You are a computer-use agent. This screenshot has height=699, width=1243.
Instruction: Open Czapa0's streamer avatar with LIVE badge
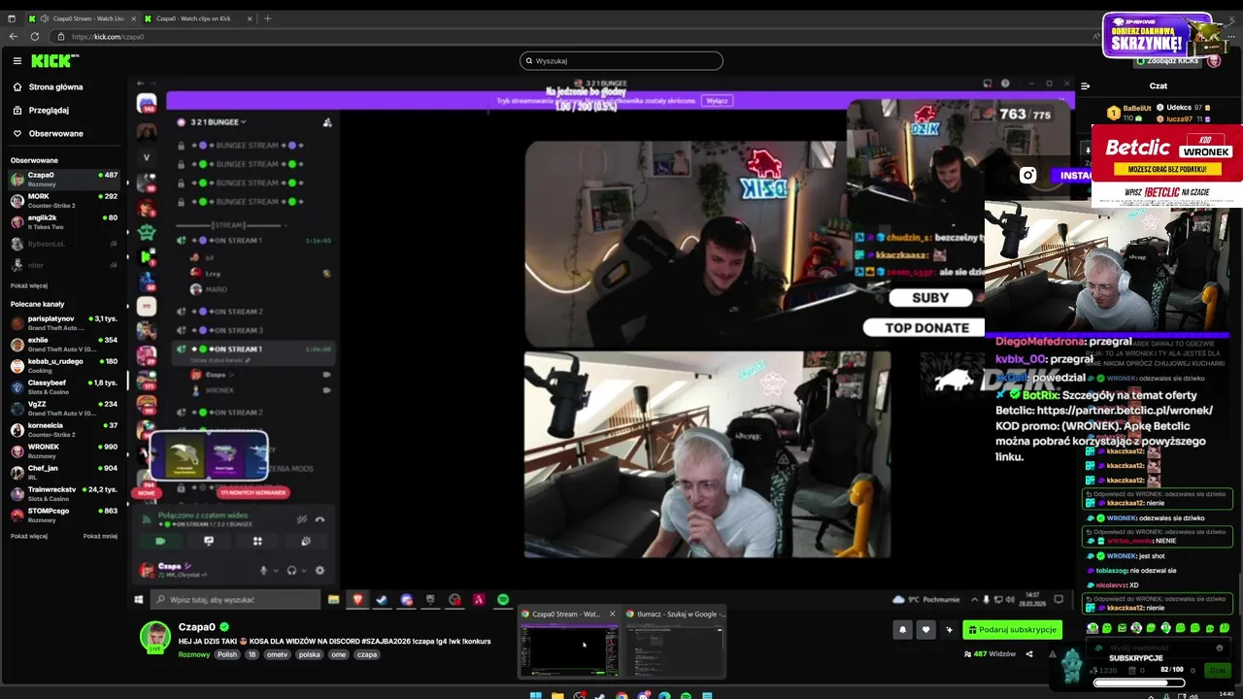155,638
